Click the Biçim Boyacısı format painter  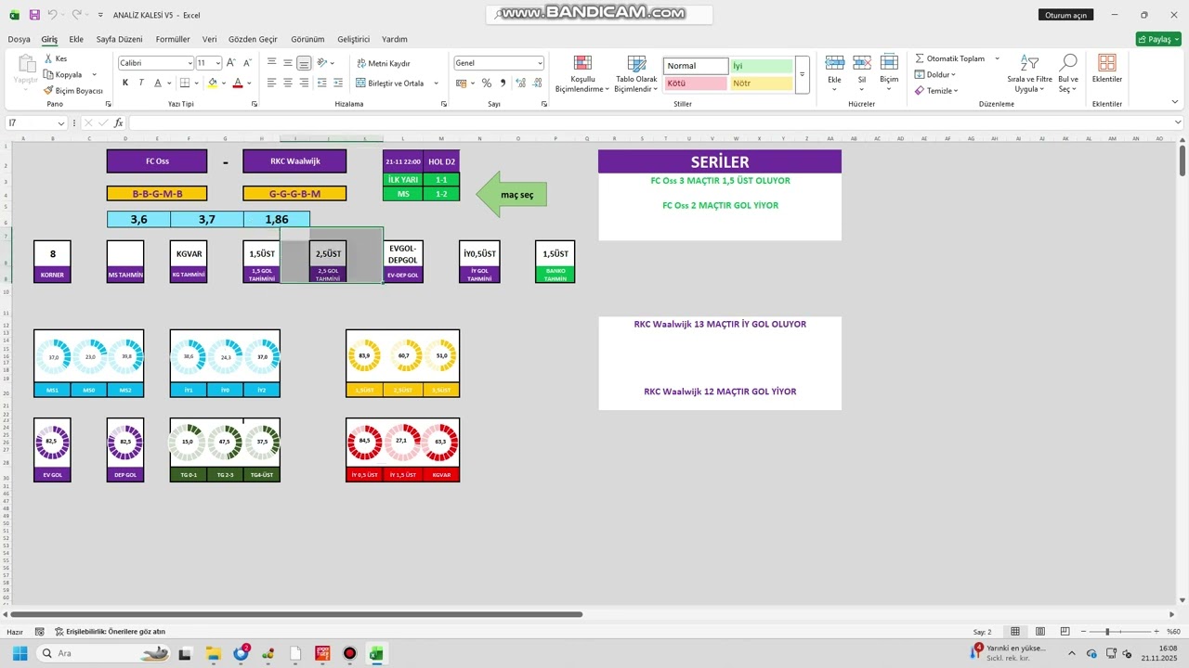73,91
